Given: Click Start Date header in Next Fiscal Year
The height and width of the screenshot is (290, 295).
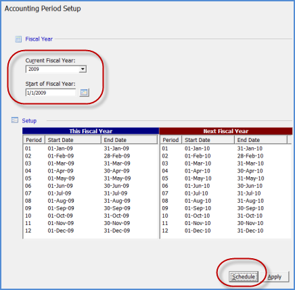Looking at the screenshot, I should pos(208,140).
